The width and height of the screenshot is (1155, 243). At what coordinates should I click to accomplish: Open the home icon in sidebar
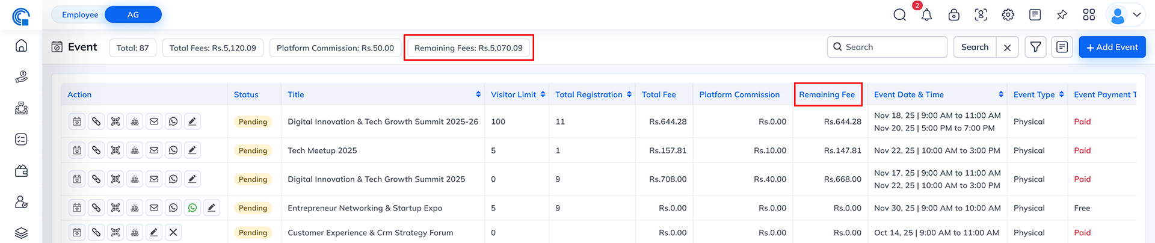click(21, 46)
